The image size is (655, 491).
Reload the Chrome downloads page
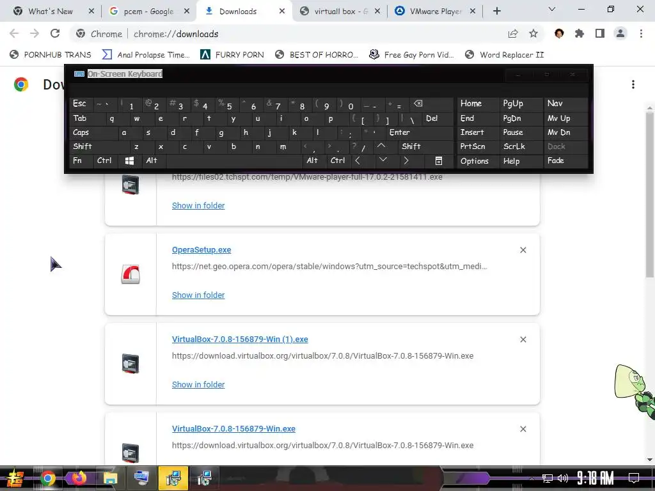point(55,33)
